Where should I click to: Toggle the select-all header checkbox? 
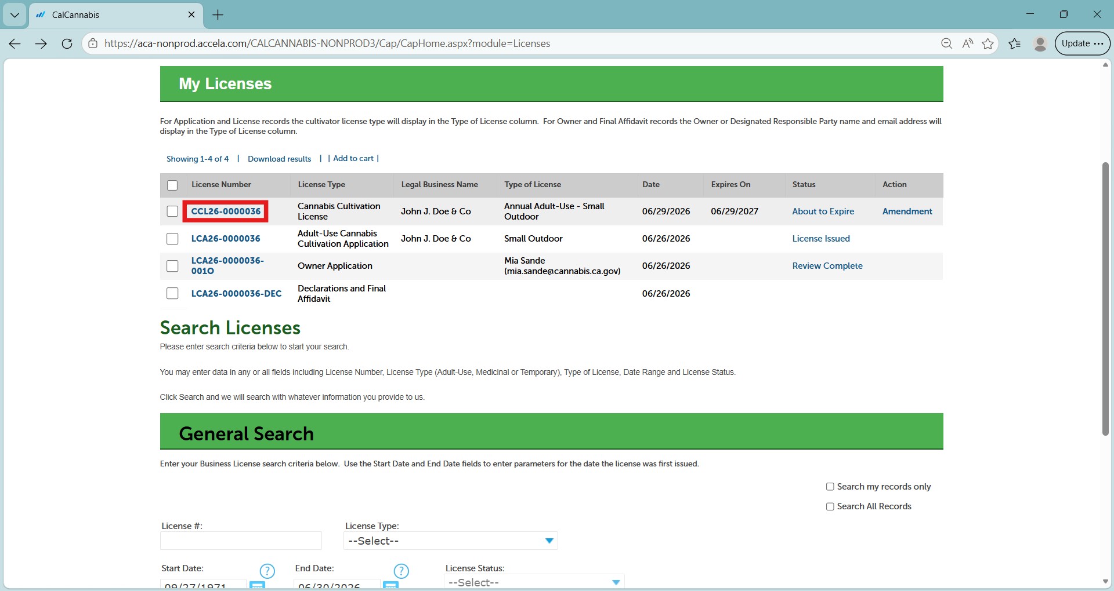pyautogui.click(x=172, y=185)
